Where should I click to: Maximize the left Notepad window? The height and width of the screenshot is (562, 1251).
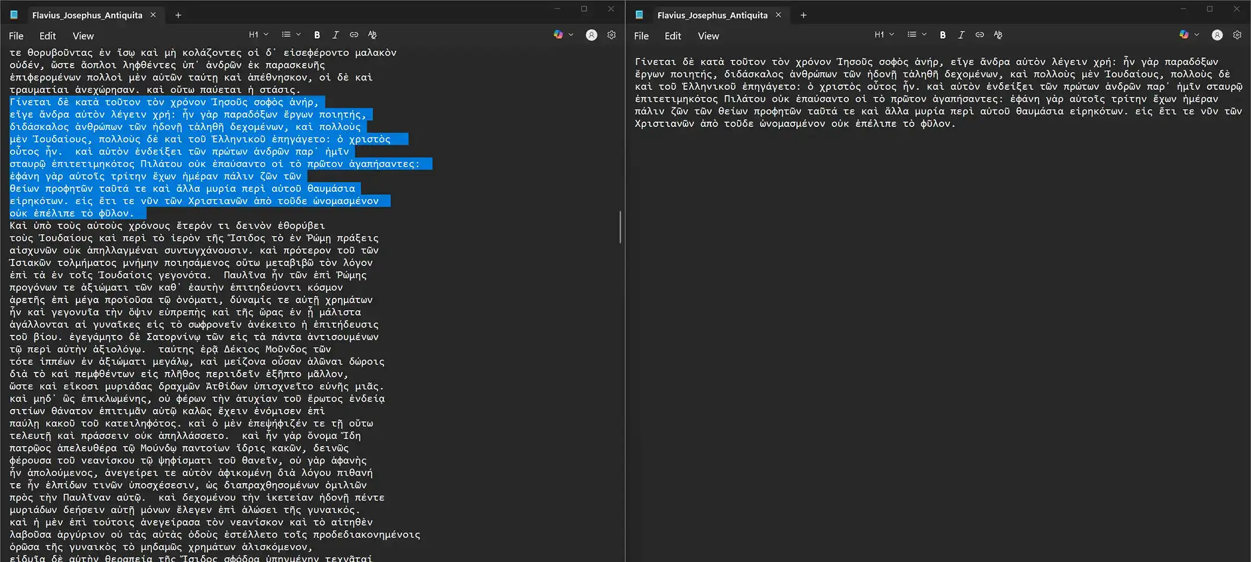584,9
